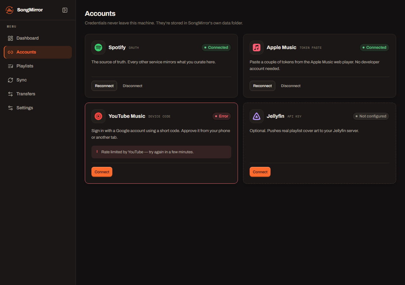Image resolution: width=405 pixels, height=285 pixels.
Task: Click the API KEY label
Action: (294, 117)
